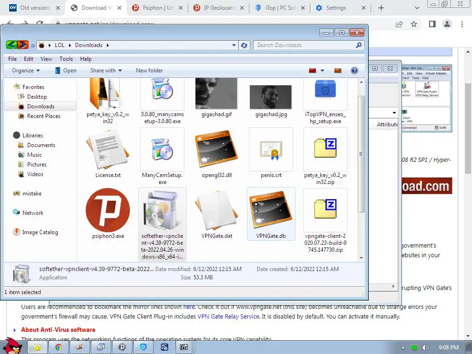Select Image Catalog in navigation pane
Image resolution: width=472 pixels, height=354 pixels.
40,232
